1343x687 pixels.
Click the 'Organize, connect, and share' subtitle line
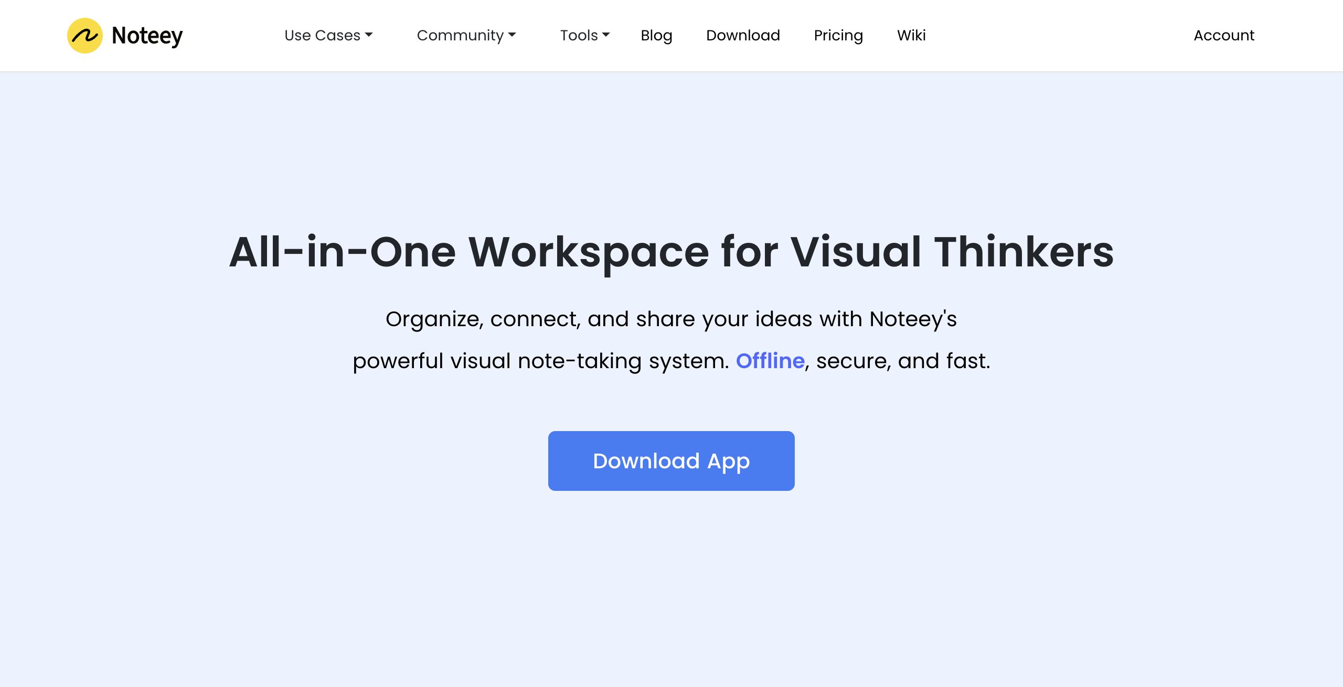pos(671,319)
